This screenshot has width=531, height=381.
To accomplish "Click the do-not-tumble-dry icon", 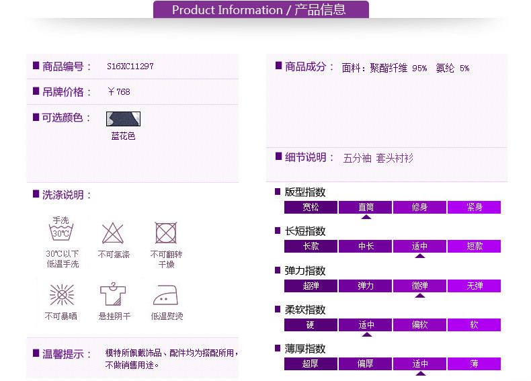I will coord(166,233).
